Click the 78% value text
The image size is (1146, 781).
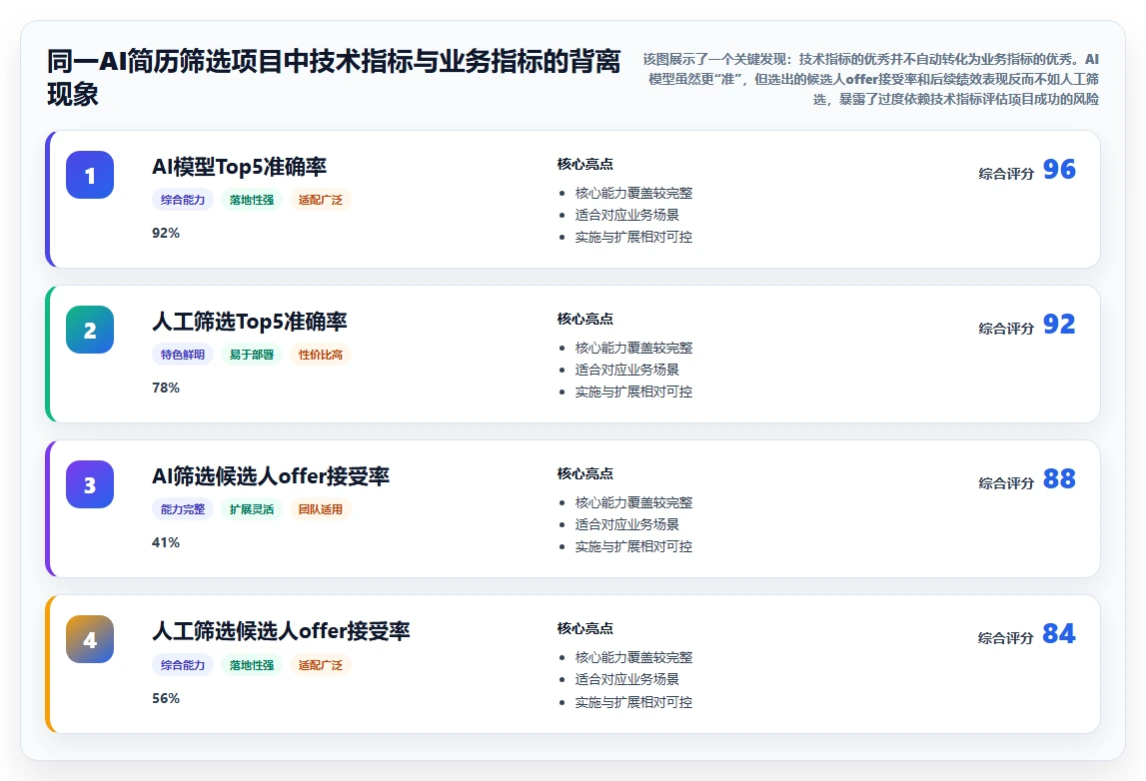tap(166, 388)
